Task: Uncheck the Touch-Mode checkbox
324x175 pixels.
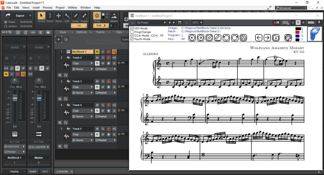Action: pyautogui.click(x=132, y=39)
